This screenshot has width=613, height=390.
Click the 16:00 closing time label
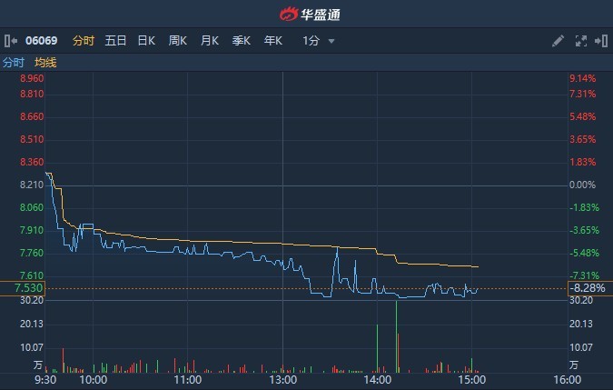(568, 379)
